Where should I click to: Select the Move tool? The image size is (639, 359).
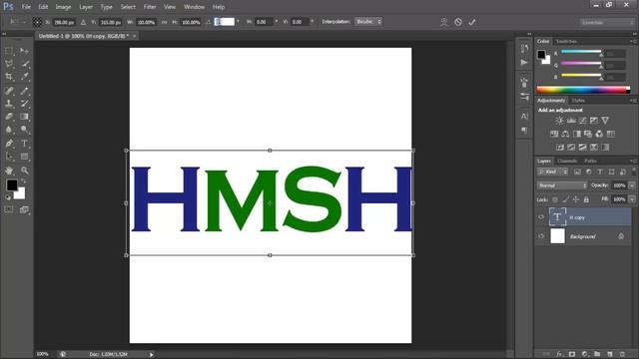[x=24, y=51]
